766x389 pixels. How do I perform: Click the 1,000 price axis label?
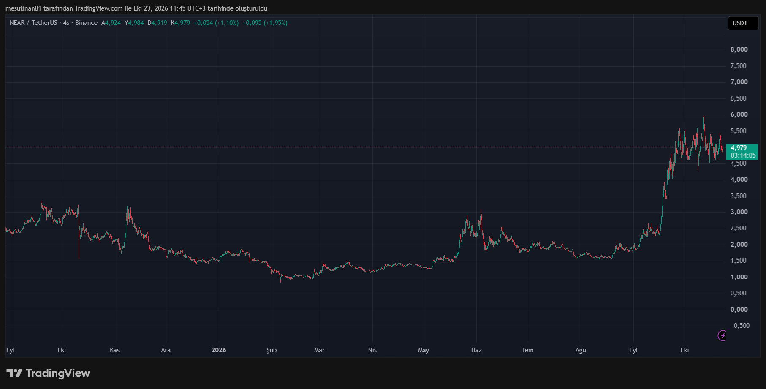point(739,277)
